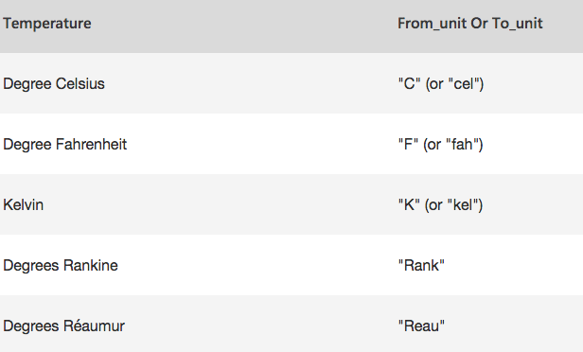Select the Degree Celsius cell
This screenshot has width=583, height=352.
(x=54, y=83)
